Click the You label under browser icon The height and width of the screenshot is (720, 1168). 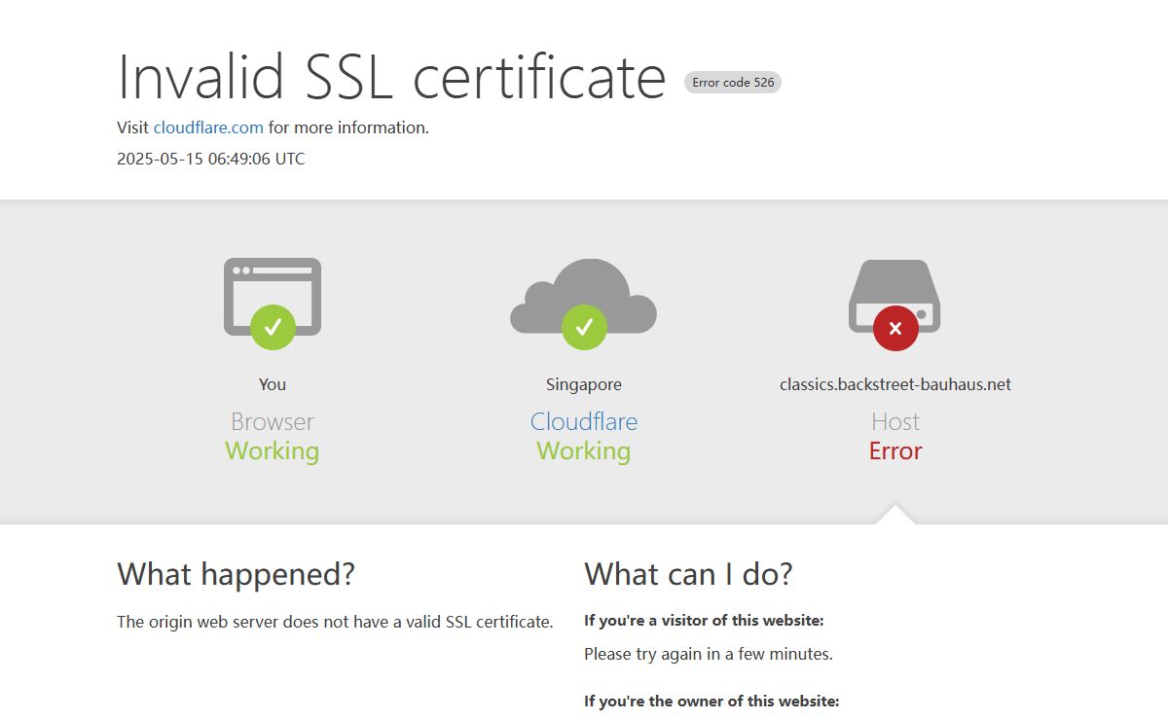273,384
